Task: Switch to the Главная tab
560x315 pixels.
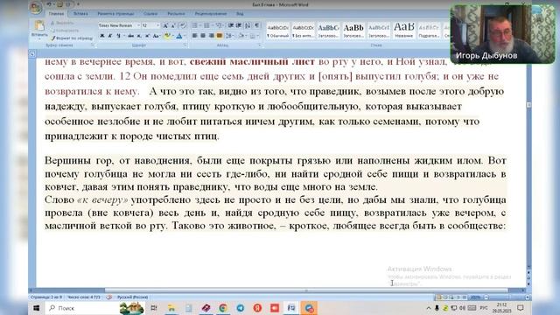Action: tap(56, 14)
